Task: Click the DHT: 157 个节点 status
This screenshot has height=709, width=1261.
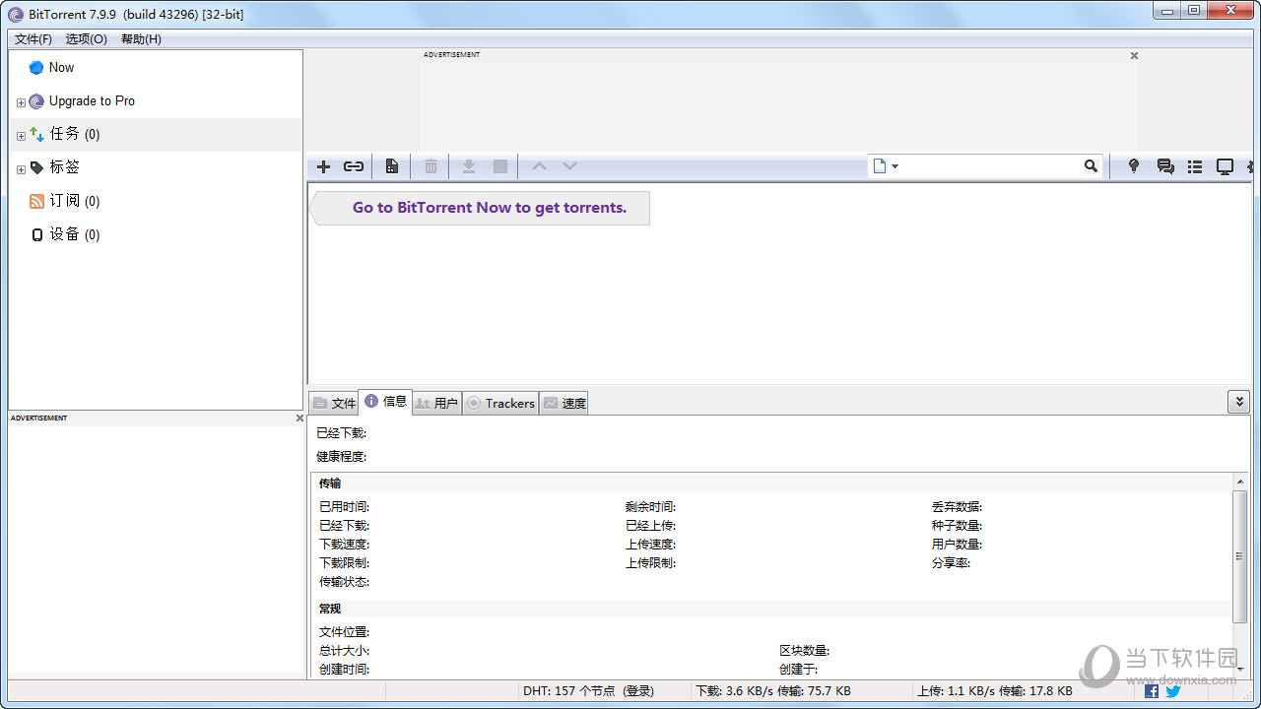Action: tap(588, 691)
